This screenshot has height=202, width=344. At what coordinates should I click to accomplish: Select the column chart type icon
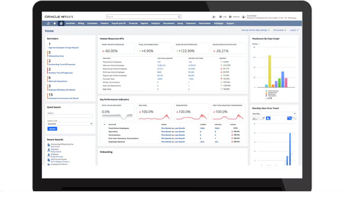(x=268, y=118)
